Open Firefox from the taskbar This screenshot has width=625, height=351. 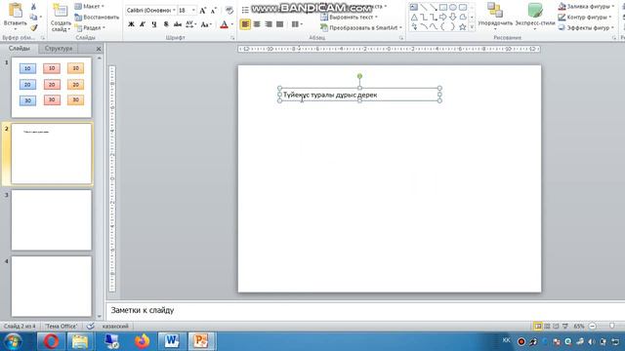click(142, 341)
